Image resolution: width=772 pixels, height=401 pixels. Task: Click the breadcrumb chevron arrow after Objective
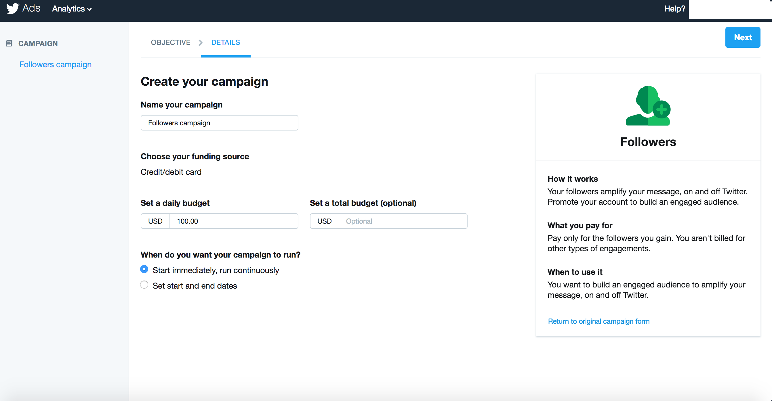coord(201,43)
